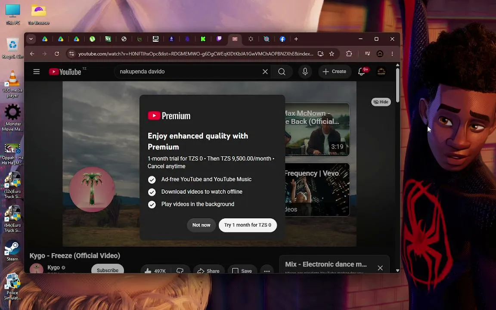Start voice search with the microphone icon
The height and width of the screenshot is (310, 496).
coord(305,72)
